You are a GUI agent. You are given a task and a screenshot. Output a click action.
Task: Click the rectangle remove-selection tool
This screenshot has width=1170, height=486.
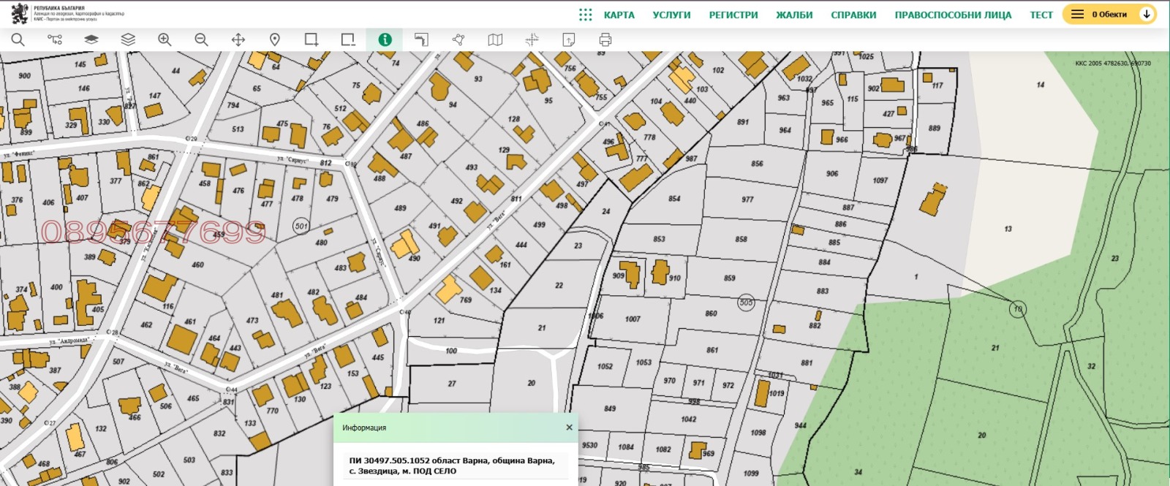[348, 40]
